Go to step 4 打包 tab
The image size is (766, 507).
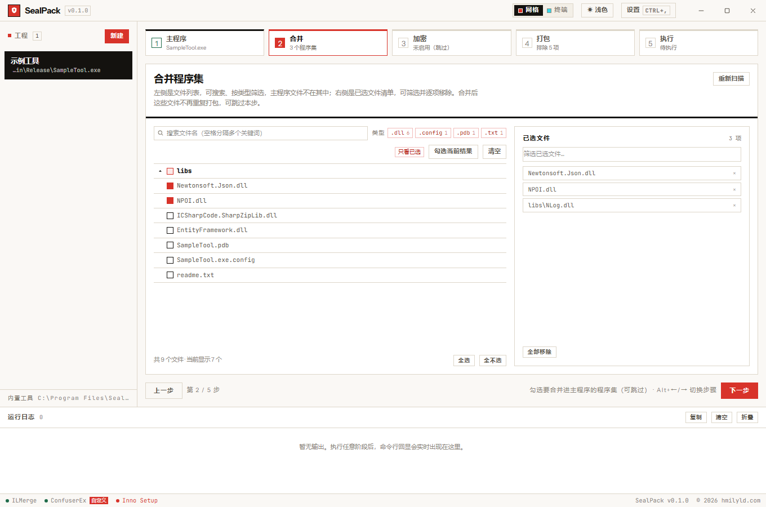click(575, 43)
